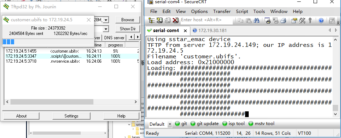Click the green git button
The width and height of the screenshot is (341, 138).
(x=181, y=124)
